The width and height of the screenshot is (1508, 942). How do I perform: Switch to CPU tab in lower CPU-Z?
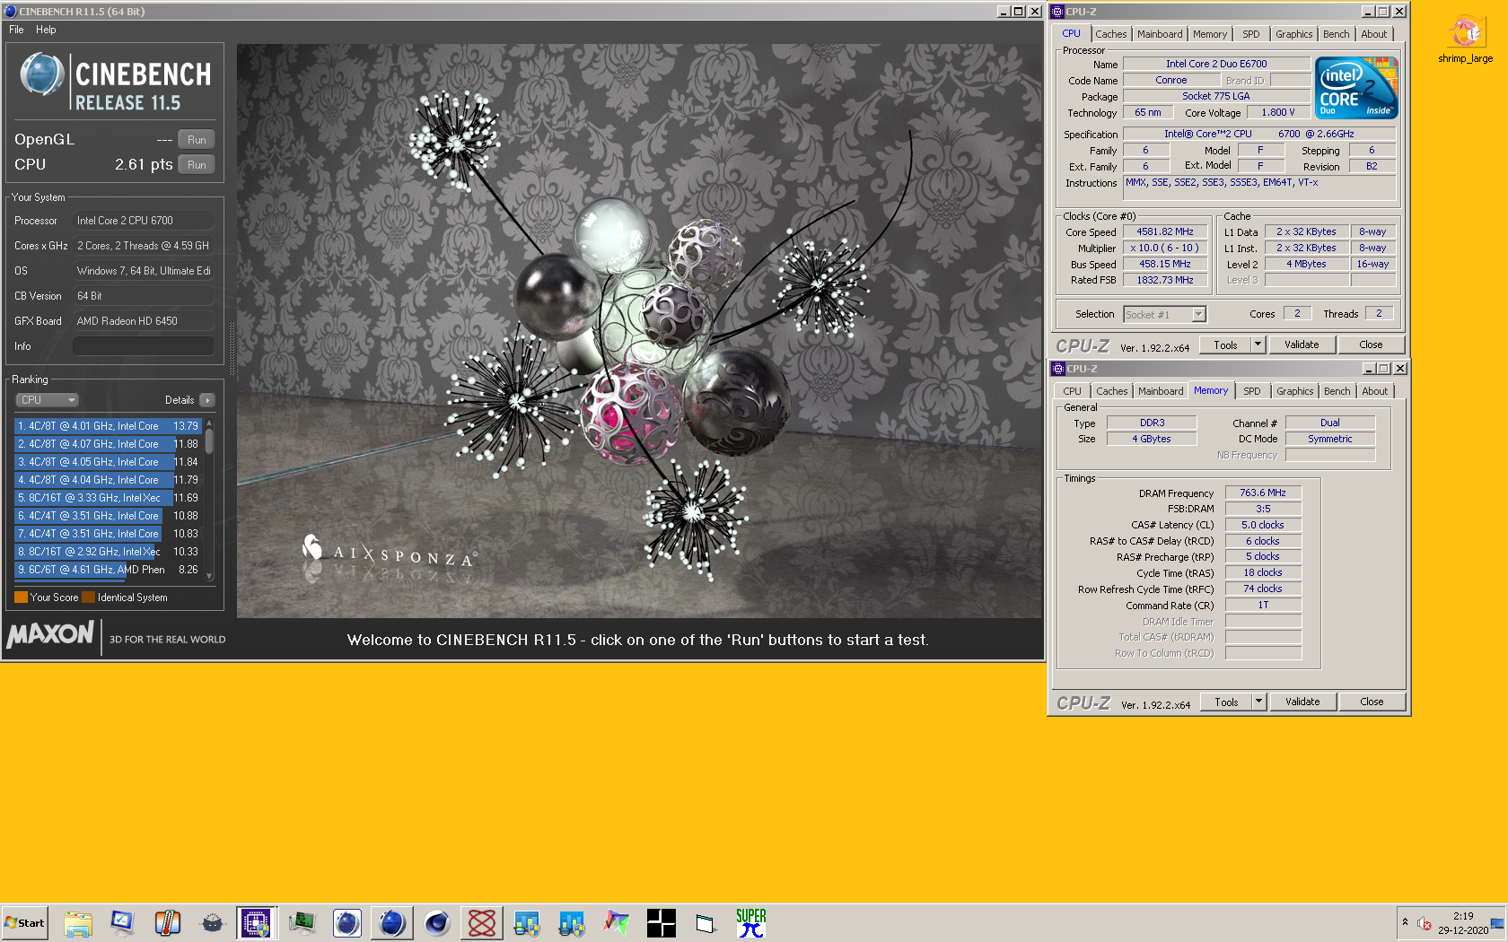coord(1072,391)
